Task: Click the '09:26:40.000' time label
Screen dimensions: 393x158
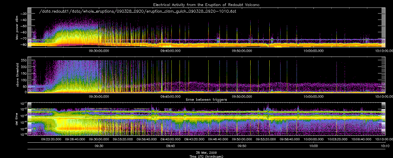Action: [x=75, y=140]
